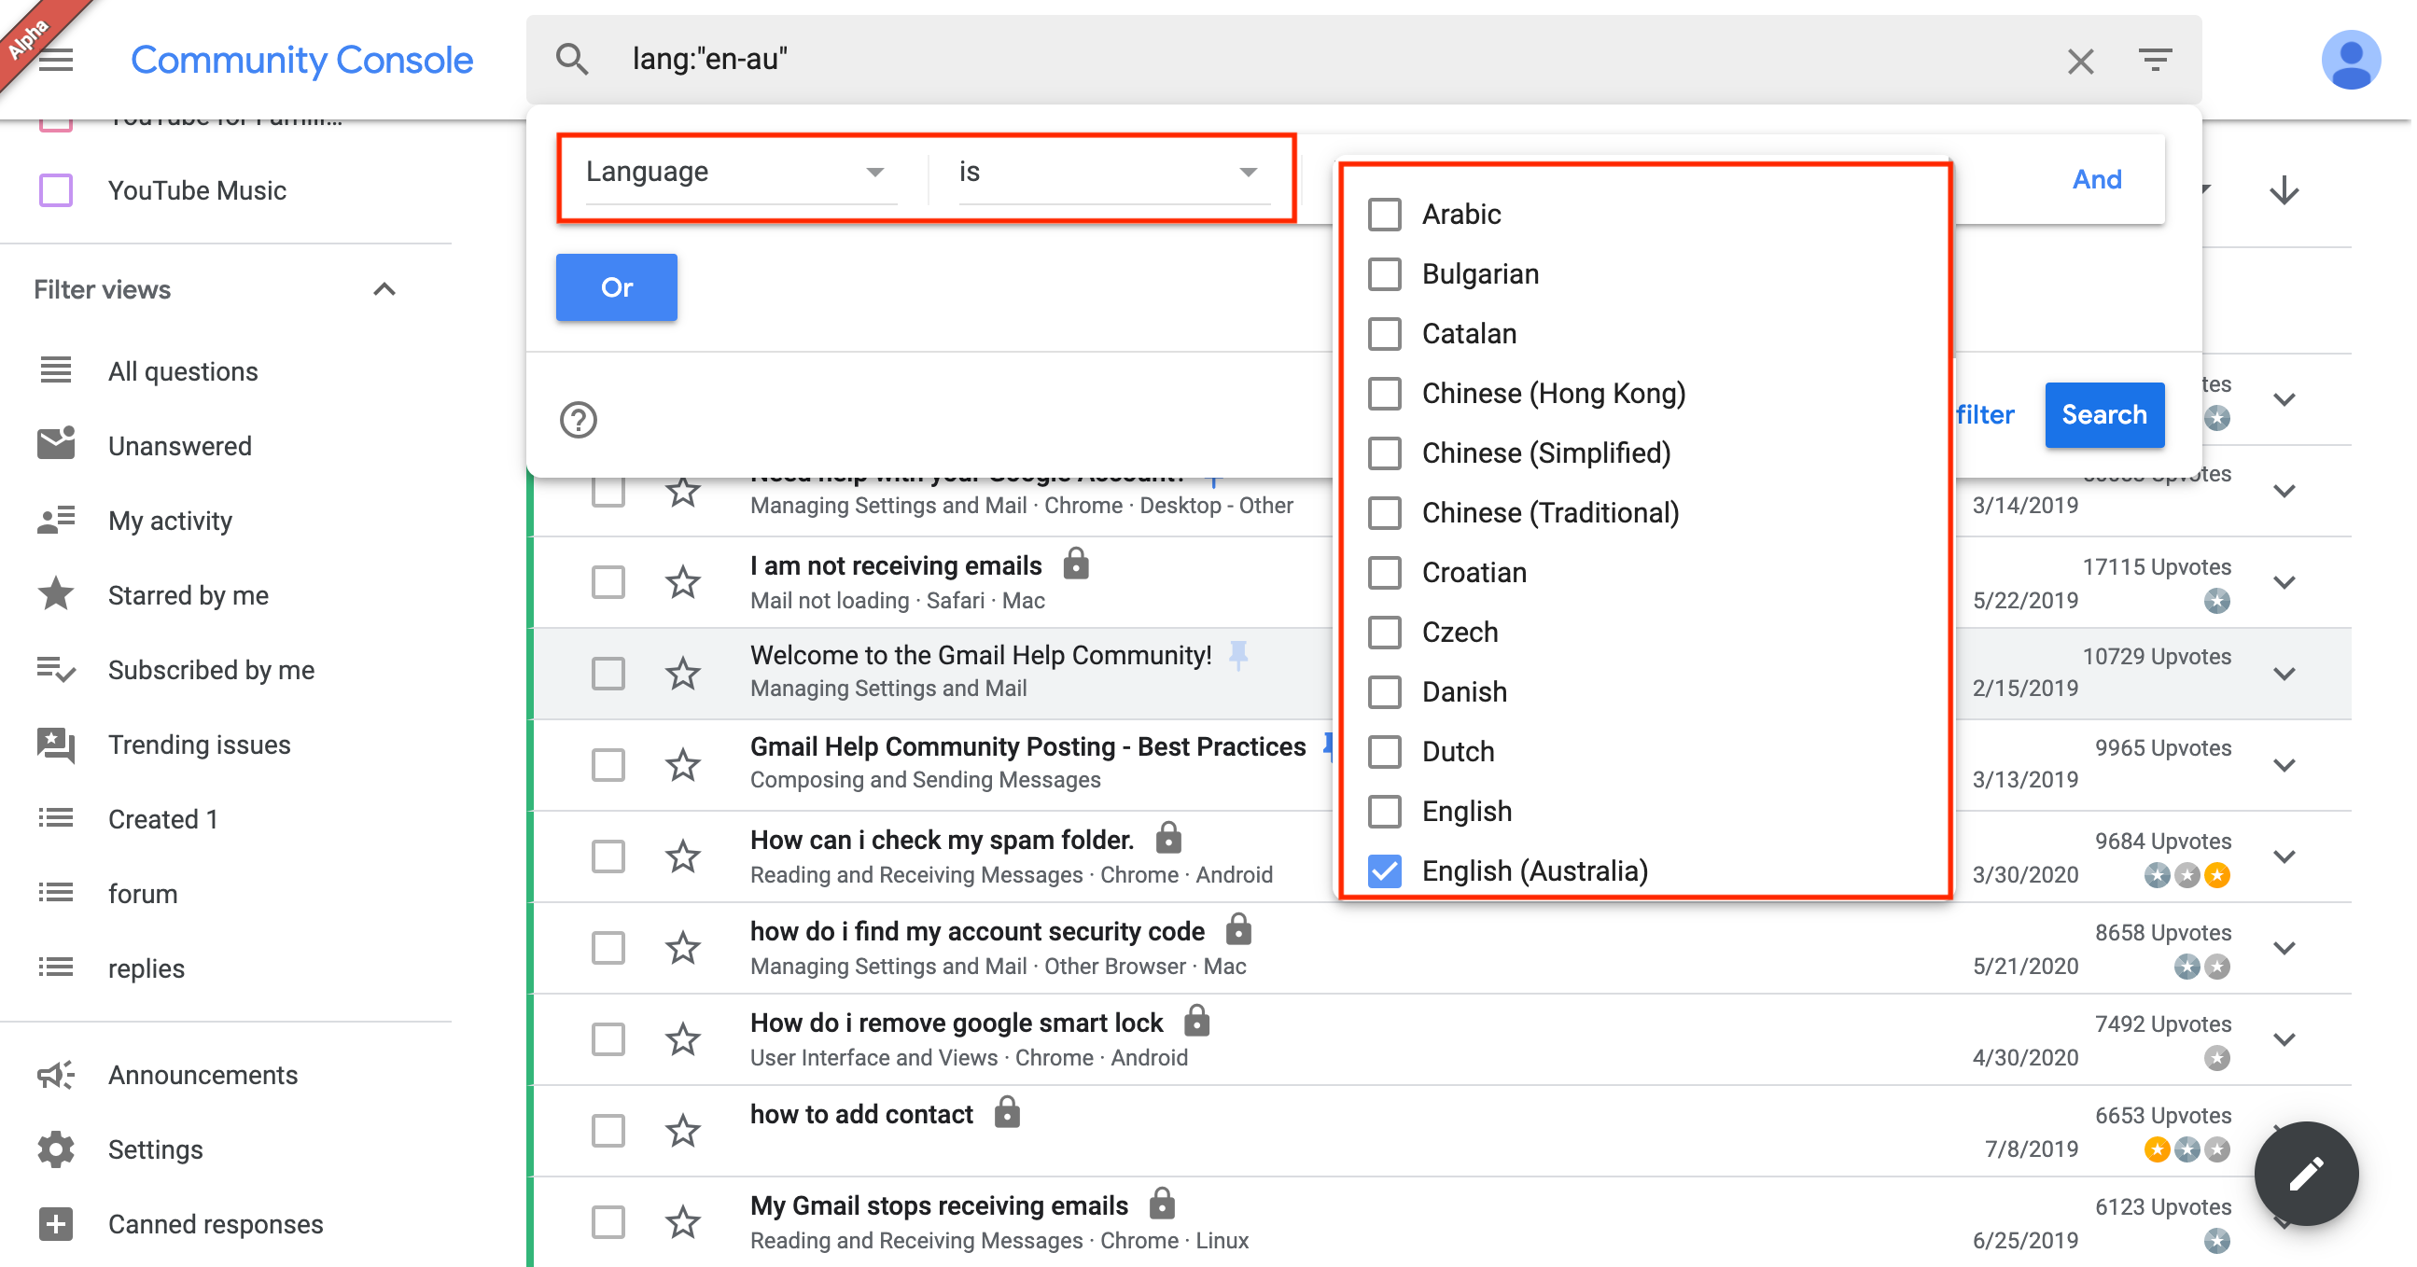Star the 'How can i check my spam folder' thread
The image size is (2417, 1267).
click(683, 856)
